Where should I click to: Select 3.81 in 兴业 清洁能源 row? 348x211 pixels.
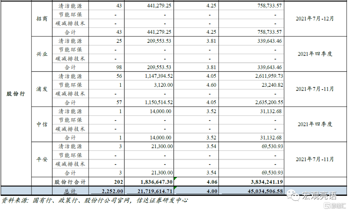coord(211,41)
